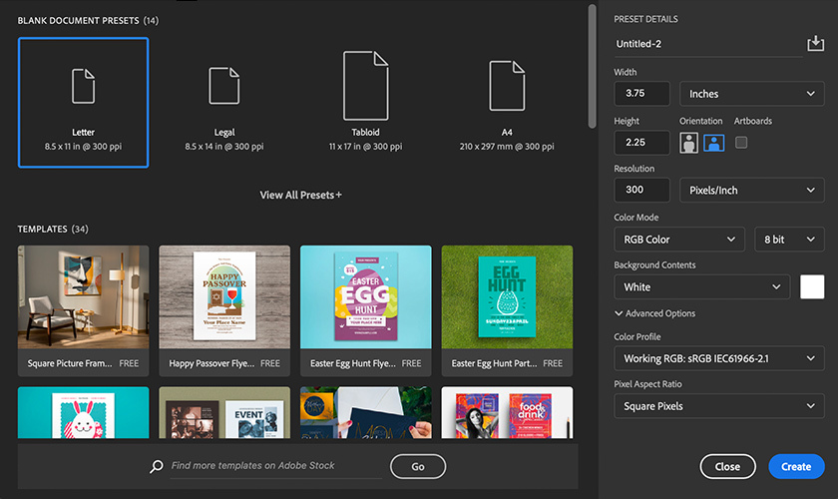Screen dimensions: 838x499
Task: Select the Letter blank document preset
Action: 83,102
